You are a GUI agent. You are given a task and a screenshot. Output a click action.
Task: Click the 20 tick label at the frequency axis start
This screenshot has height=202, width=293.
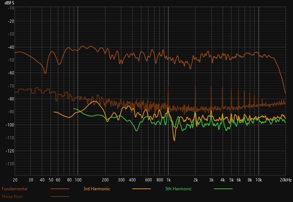15,180
